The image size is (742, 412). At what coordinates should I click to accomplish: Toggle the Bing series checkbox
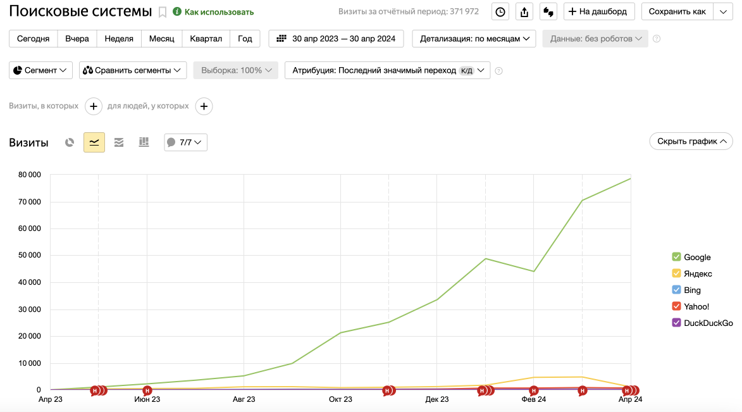[676, 290]
